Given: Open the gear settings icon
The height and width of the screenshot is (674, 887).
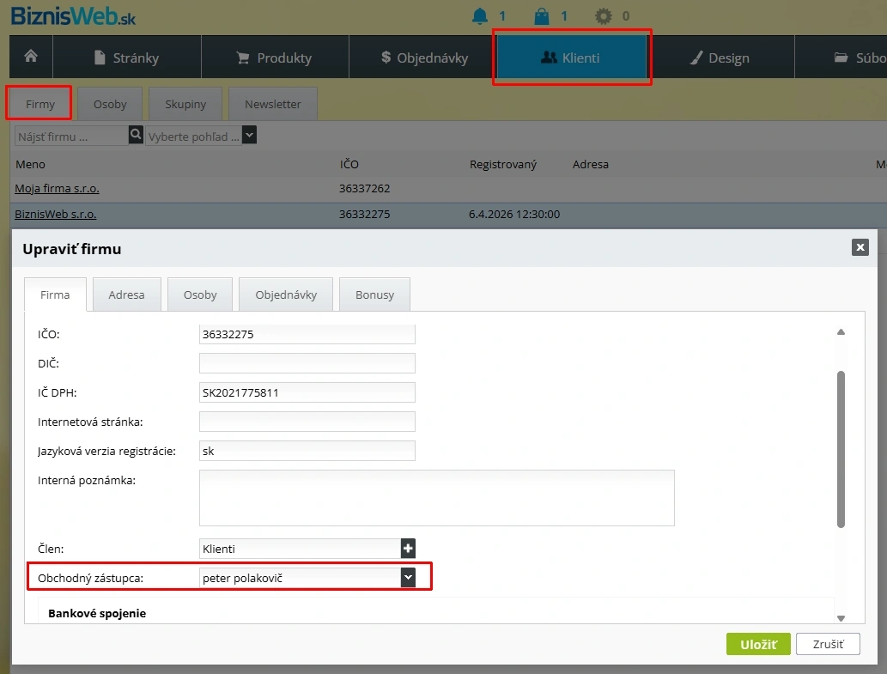Looking at the screenshot, I should point(604,15).
